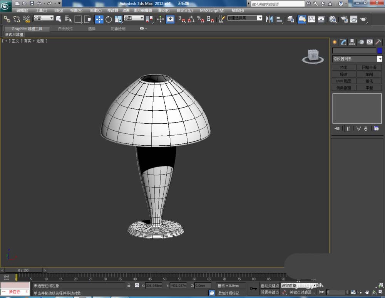
Task: Expand the modifier list (修改器列表) dropdown
Action: click(x=380, y=59)
